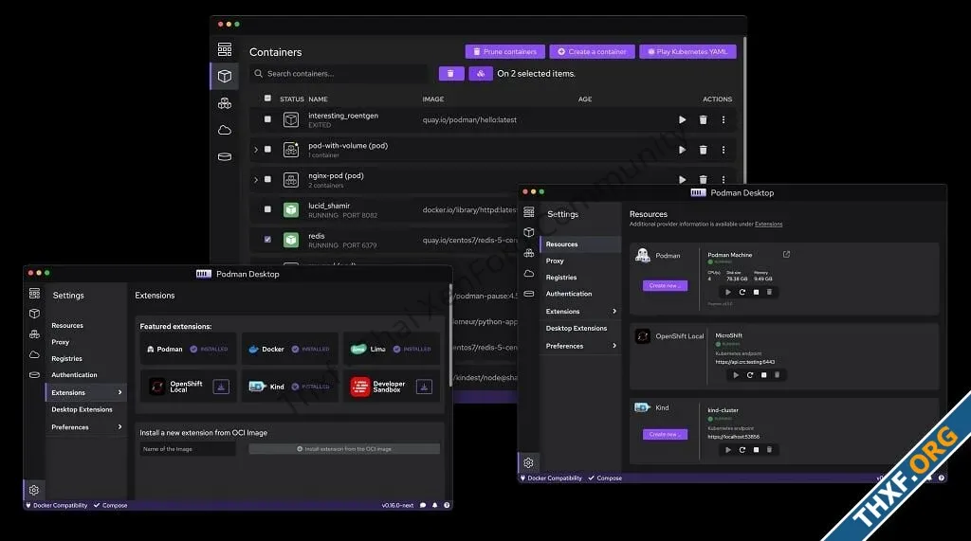Check the interesting_roentgen container checkbox
Image resolution: width=971 pixels, height=541 pixels.
tap(267, 118)
